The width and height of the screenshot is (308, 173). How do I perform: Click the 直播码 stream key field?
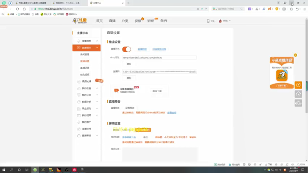[x=159, y=72]
